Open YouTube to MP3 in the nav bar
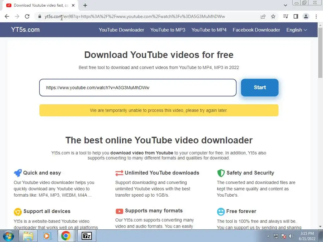 pos(168,30)
